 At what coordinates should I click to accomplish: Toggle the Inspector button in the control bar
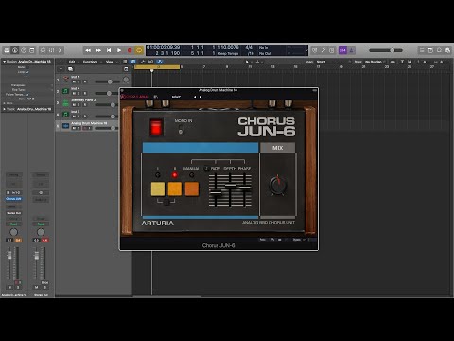click(x=15, y=50)
